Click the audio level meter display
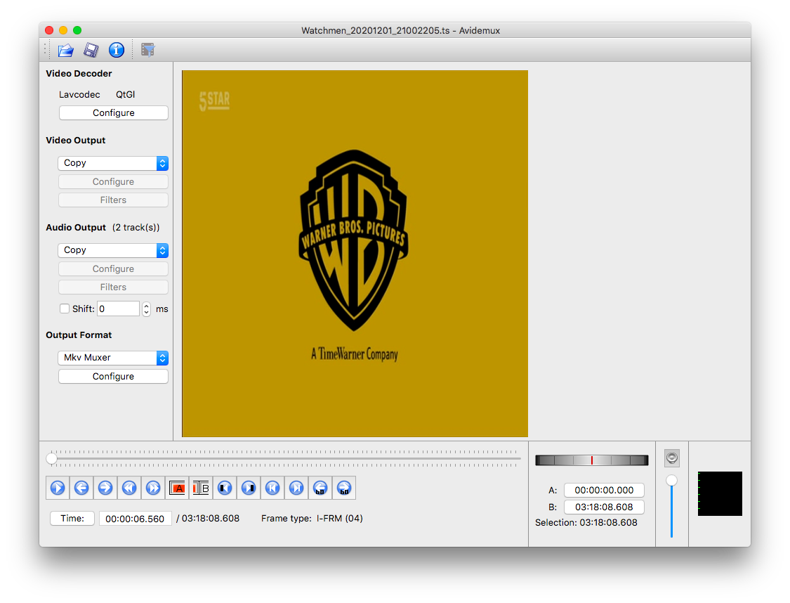The width and height of the screenshot is (790, 603). (720, 493)
